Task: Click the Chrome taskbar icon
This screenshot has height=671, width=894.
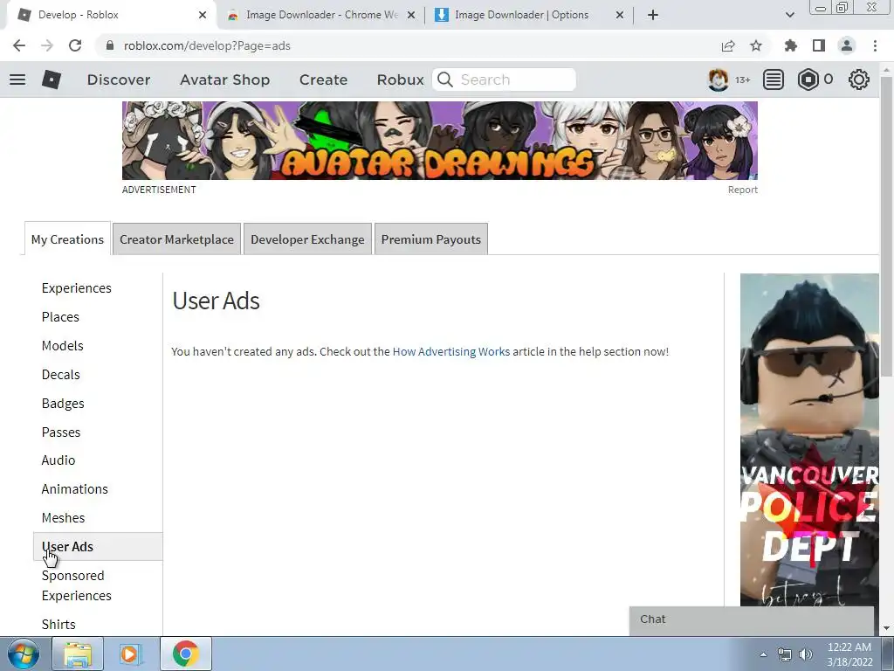Action: point(185,654)
